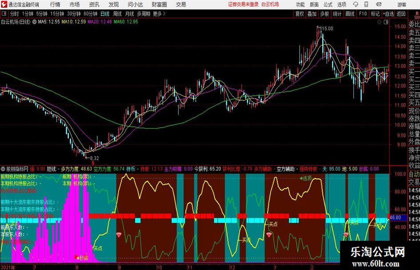
Task: Click the 股朋指标网 indicator name
Action: 17,169
